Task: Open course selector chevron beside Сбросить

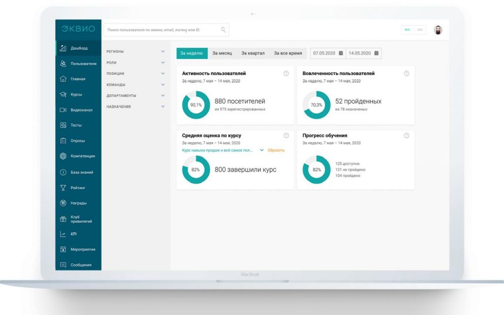Action: click(262, 150)
